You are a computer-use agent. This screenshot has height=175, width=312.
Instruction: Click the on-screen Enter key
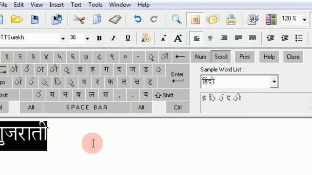click(x=177, y=77)
